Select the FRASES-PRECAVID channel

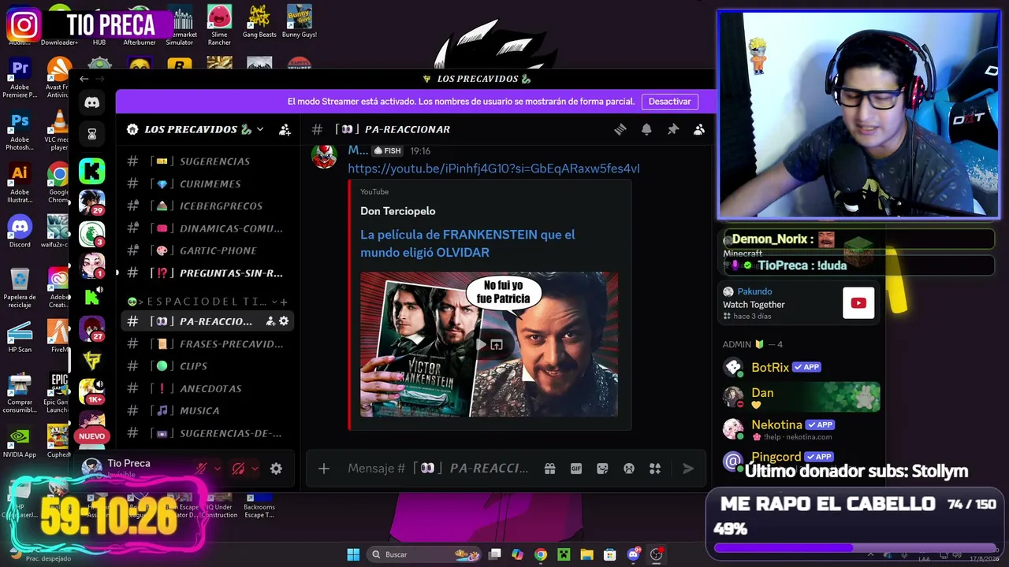208,344
